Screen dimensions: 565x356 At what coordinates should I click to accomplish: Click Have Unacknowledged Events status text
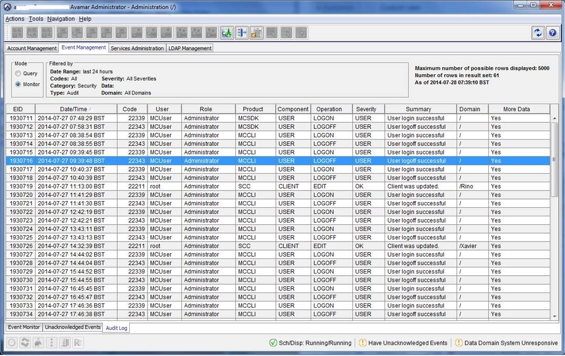(x=407, y=343)
